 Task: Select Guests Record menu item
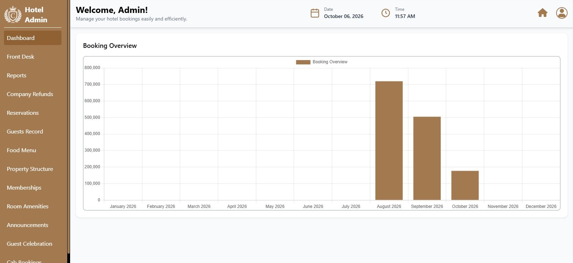click(x=33, y=131)
